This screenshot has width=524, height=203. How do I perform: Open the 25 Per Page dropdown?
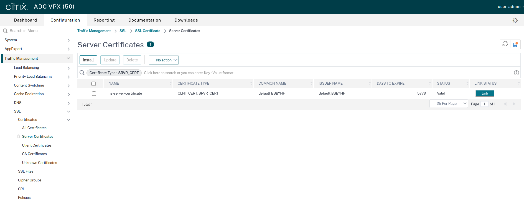coord(448,104)
